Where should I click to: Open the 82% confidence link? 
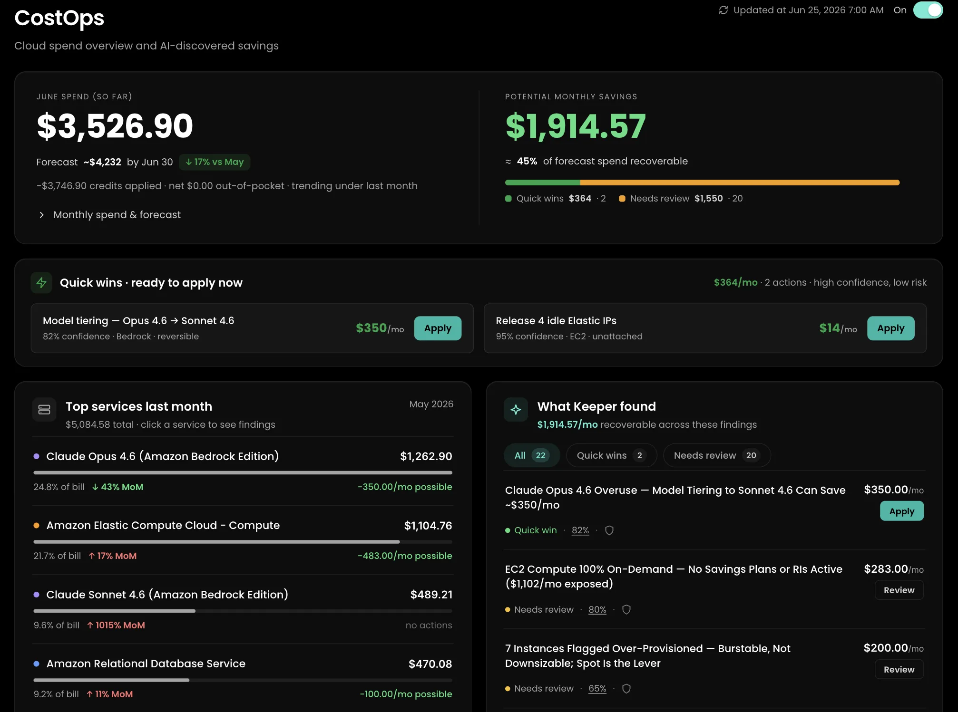tap(580, 530)
